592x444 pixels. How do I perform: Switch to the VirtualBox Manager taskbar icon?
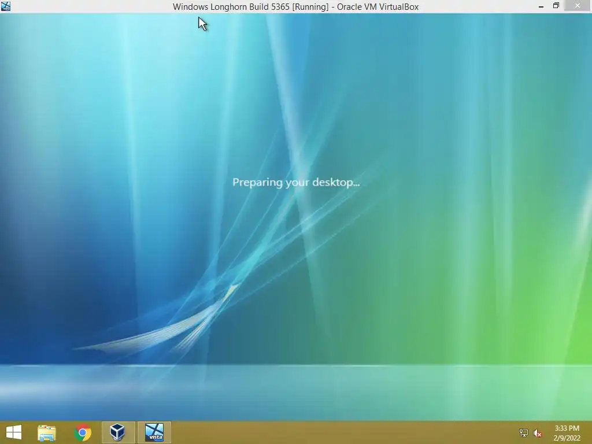tap(118, 432)
